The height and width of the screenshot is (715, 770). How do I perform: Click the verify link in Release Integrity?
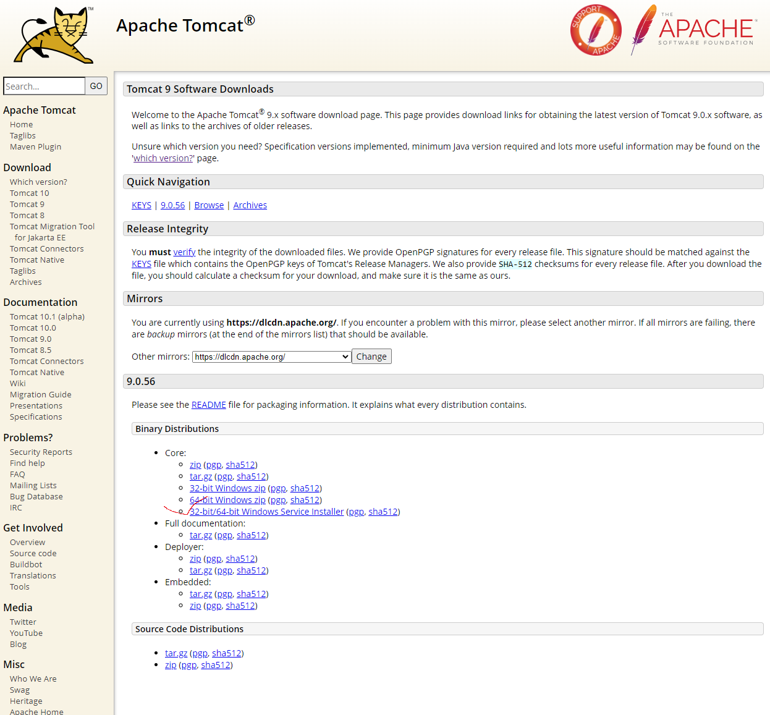tap(184, 252)
